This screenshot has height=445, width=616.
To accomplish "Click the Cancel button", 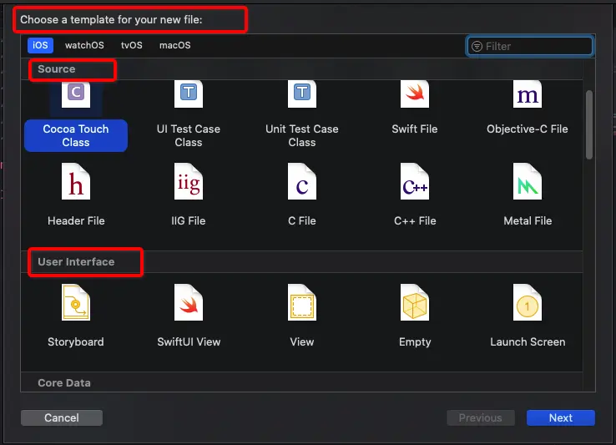I will point(62,417).
